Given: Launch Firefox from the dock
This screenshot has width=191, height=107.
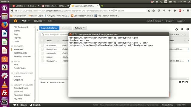Looking at the screenshot, I should coord(4,25).
